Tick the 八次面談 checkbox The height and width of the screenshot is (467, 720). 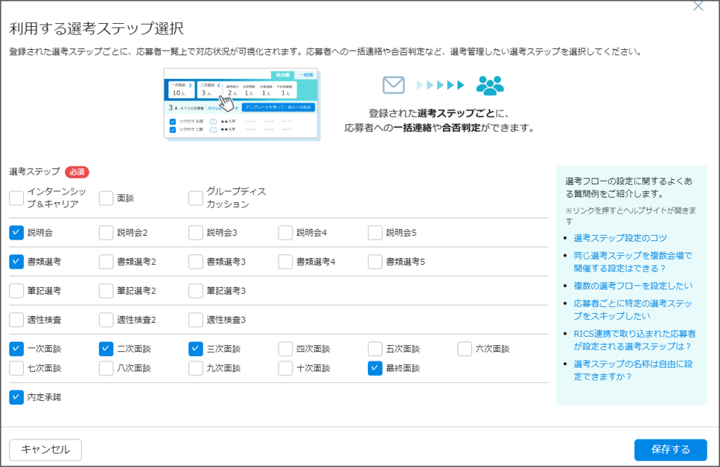click(106, 368)
